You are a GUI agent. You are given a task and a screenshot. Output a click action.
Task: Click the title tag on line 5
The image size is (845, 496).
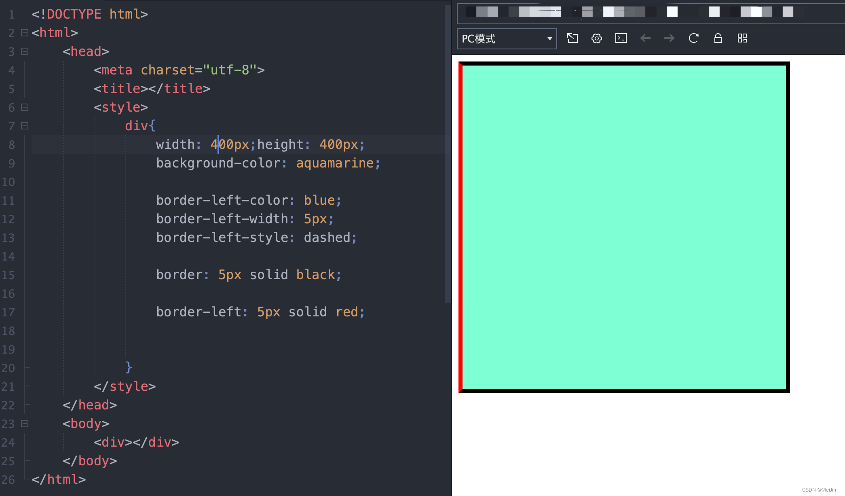click(152, 89)
